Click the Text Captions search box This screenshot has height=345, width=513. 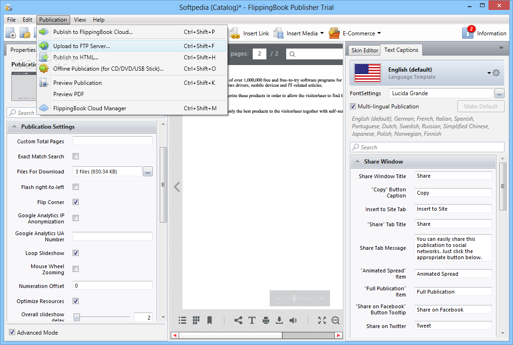coord(427,147)
